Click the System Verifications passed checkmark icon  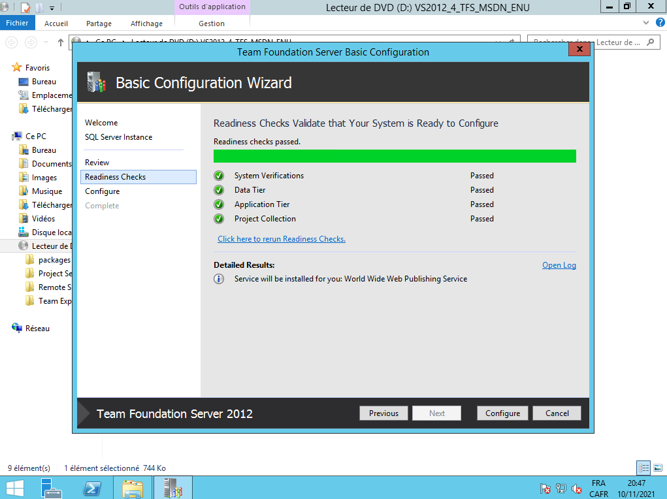(220, 176)
